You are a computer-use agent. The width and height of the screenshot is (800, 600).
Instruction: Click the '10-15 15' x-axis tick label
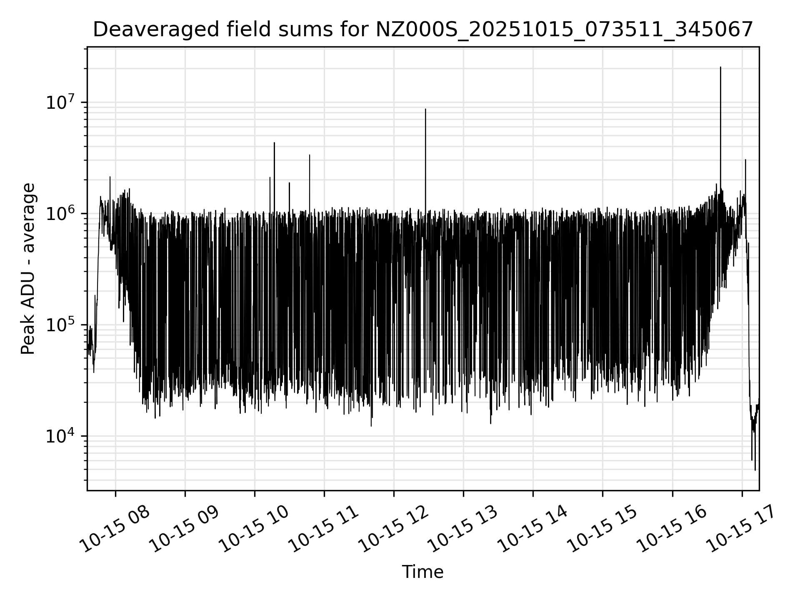coord(602,529)
